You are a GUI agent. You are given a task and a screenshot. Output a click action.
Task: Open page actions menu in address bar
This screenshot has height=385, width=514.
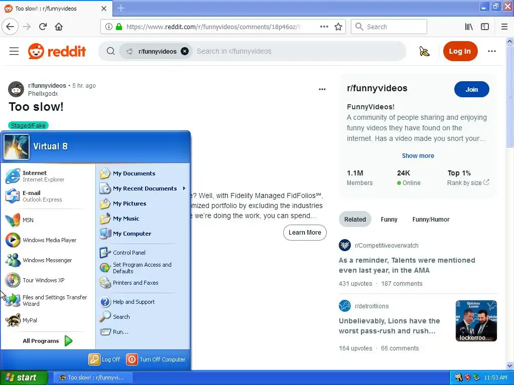tap(324, 27)
